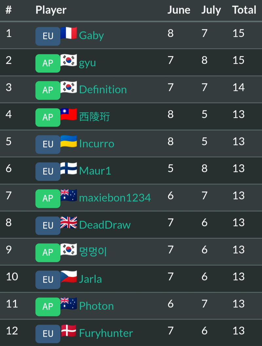This screenshot has height=346, width=262.
Task: Click the French flag next to Gaby
Action: point(68,33)
